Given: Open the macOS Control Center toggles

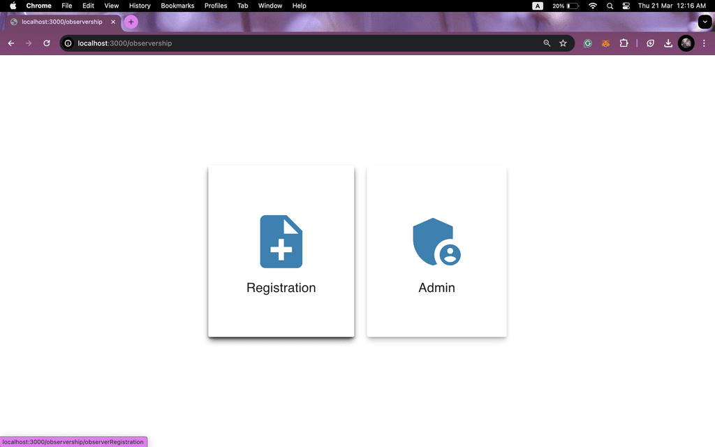Looking at the screenshot, I should point(626,6).
